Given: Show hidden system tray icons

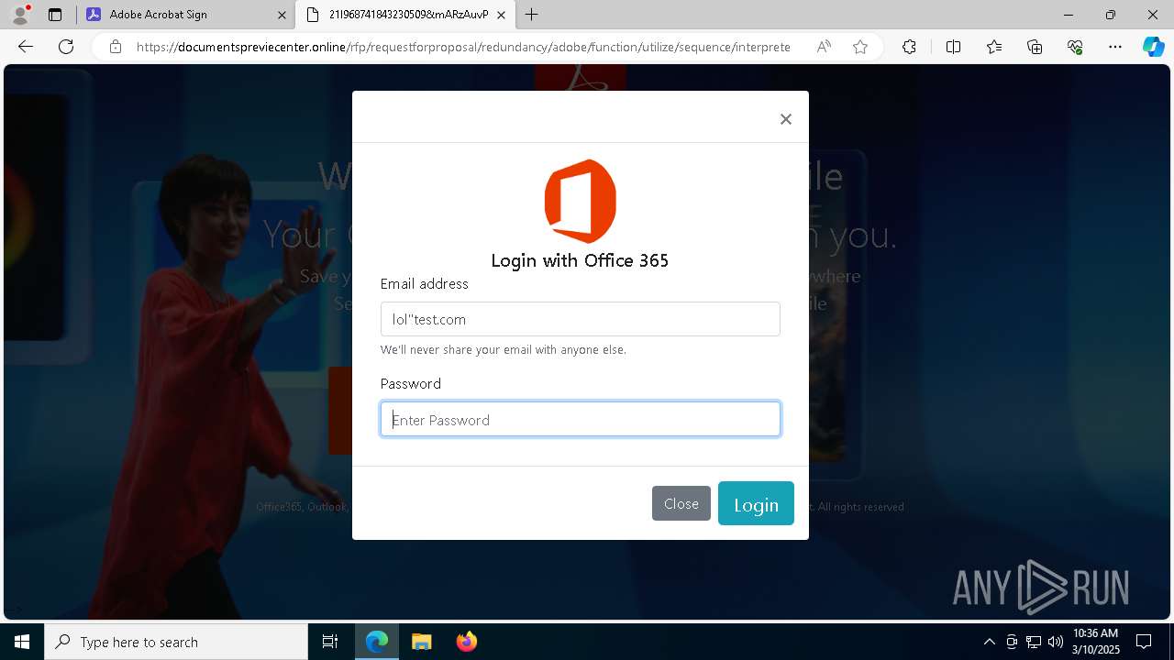Looking at the screenshot, I should [989, 642].
